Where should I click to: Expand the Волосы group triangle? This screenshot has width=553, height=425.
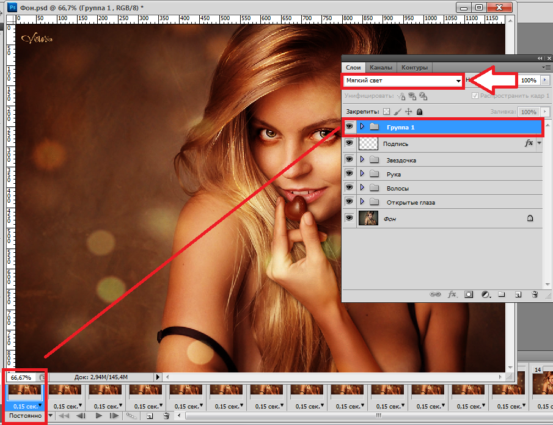pyautogui.click(x=362, y=187)
